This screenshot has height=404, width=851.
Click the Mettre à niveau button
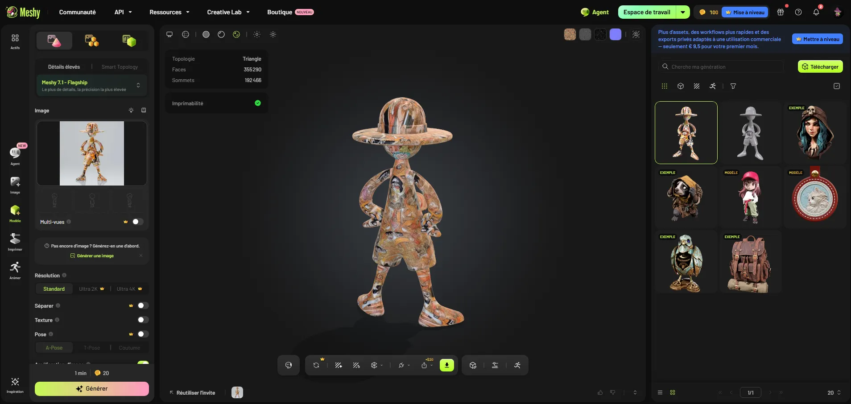click(818, 39)
